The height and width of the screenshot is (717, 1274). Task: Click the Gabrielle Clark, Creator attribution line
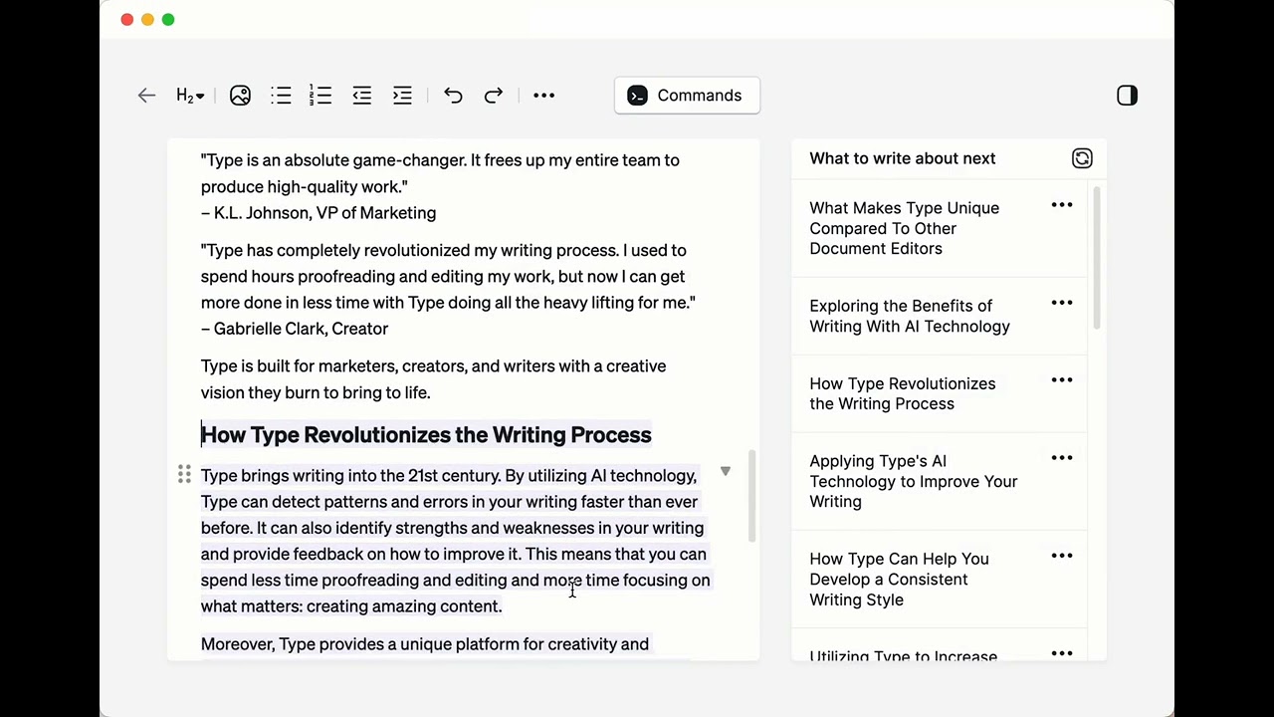(x=295, y=329)
